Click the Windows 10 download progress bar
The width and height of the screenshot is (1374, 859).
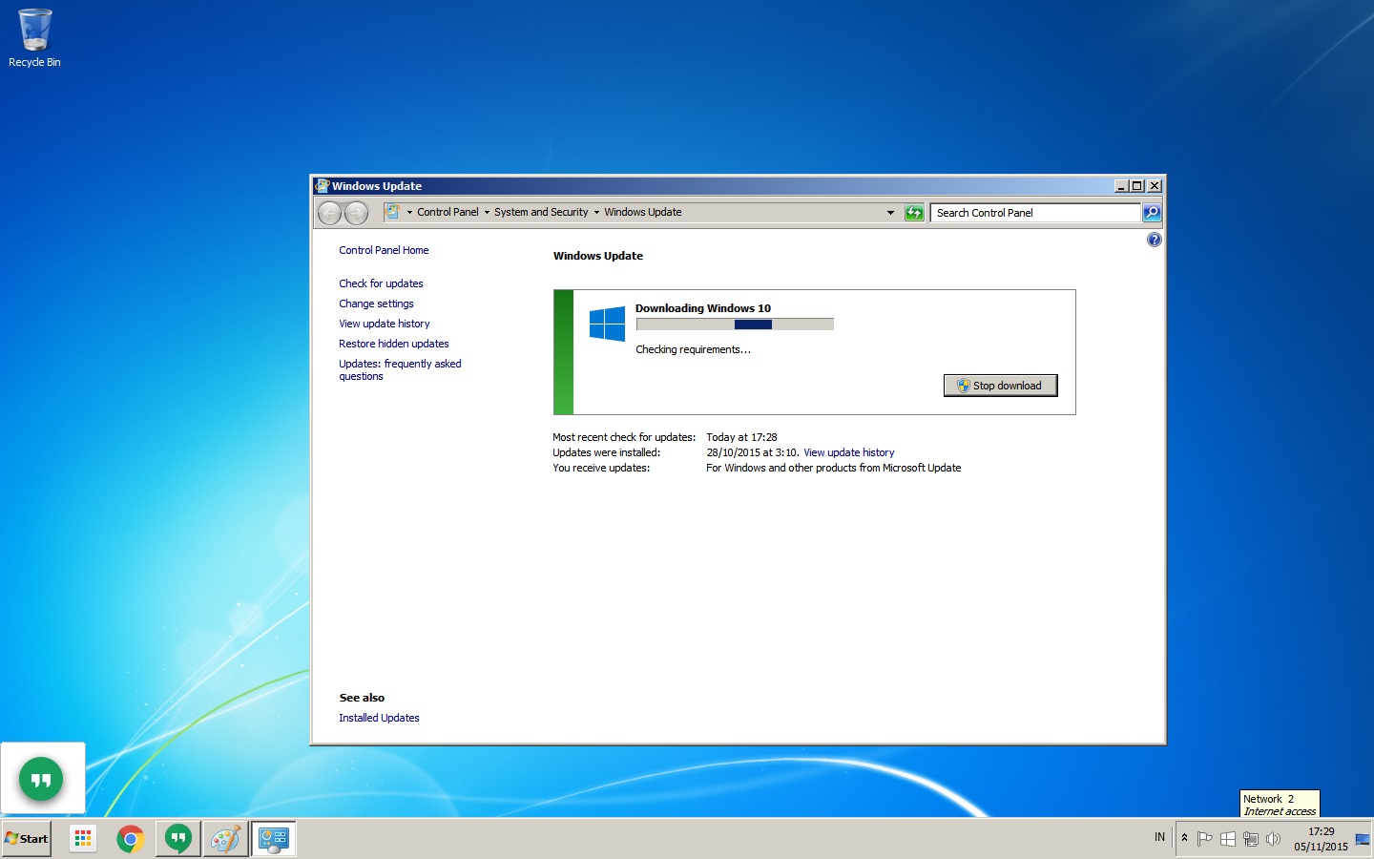(x=735, y=325)
